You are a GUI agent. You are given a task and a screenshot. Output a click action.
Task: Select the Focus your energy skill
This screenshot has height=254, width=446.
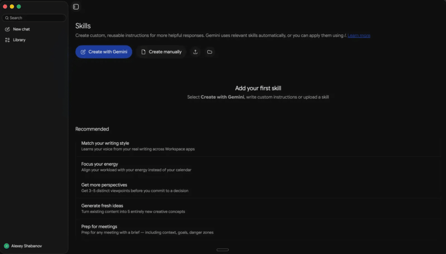(x=258, y=167)
